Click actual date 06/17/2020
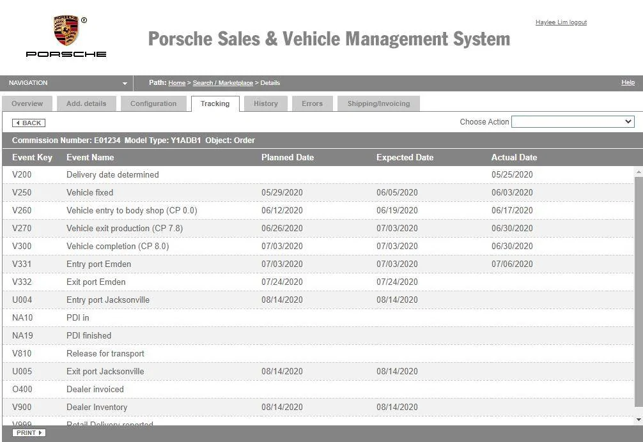This screenshot has height=442, width=643. click(512, 211)
